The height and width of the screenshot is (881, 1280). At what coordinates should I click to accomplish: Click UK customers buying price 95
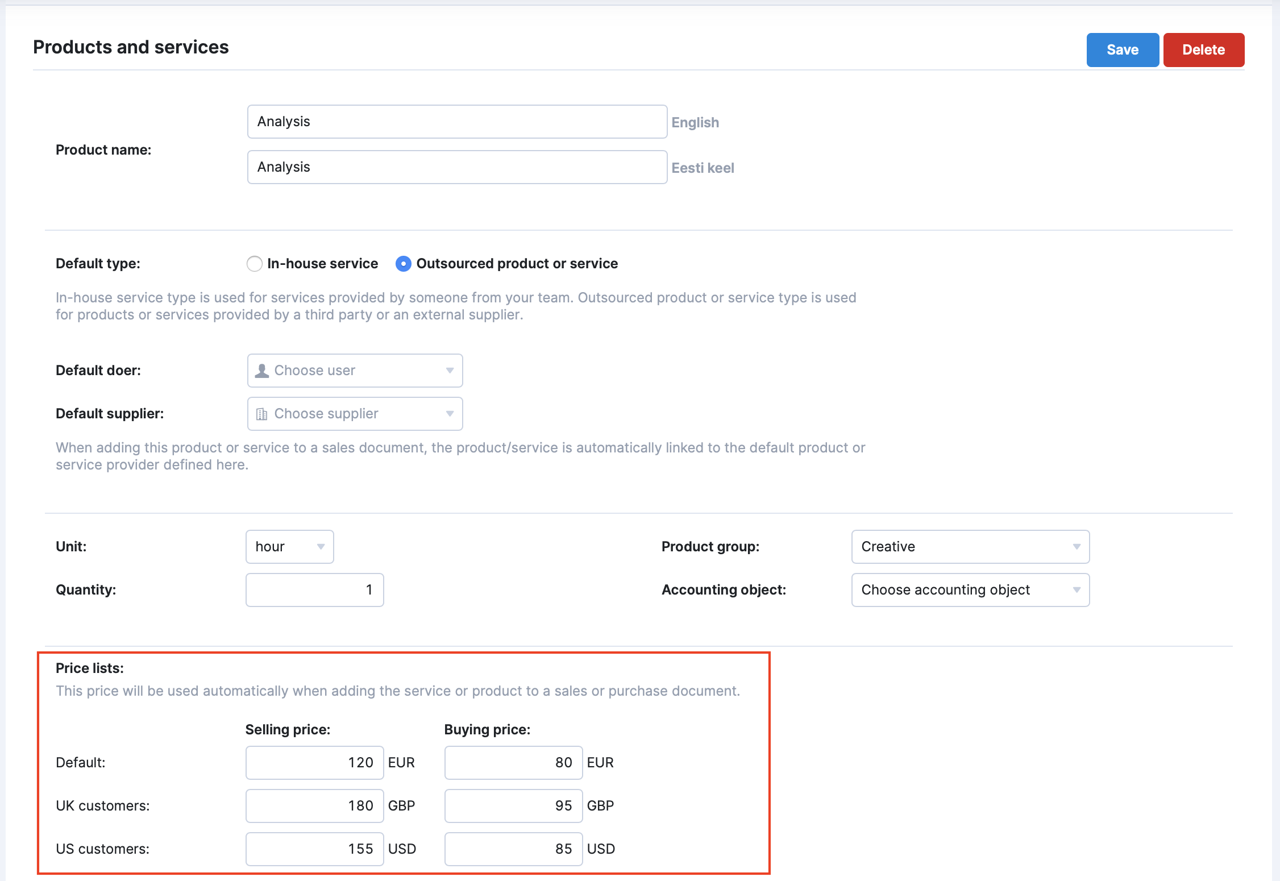tap(513, 806)
